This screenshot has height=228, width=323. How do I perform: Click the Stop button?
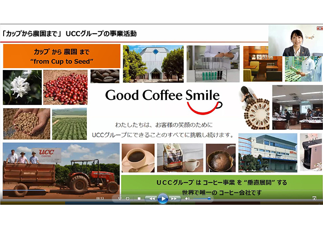[x=139, y=198]
